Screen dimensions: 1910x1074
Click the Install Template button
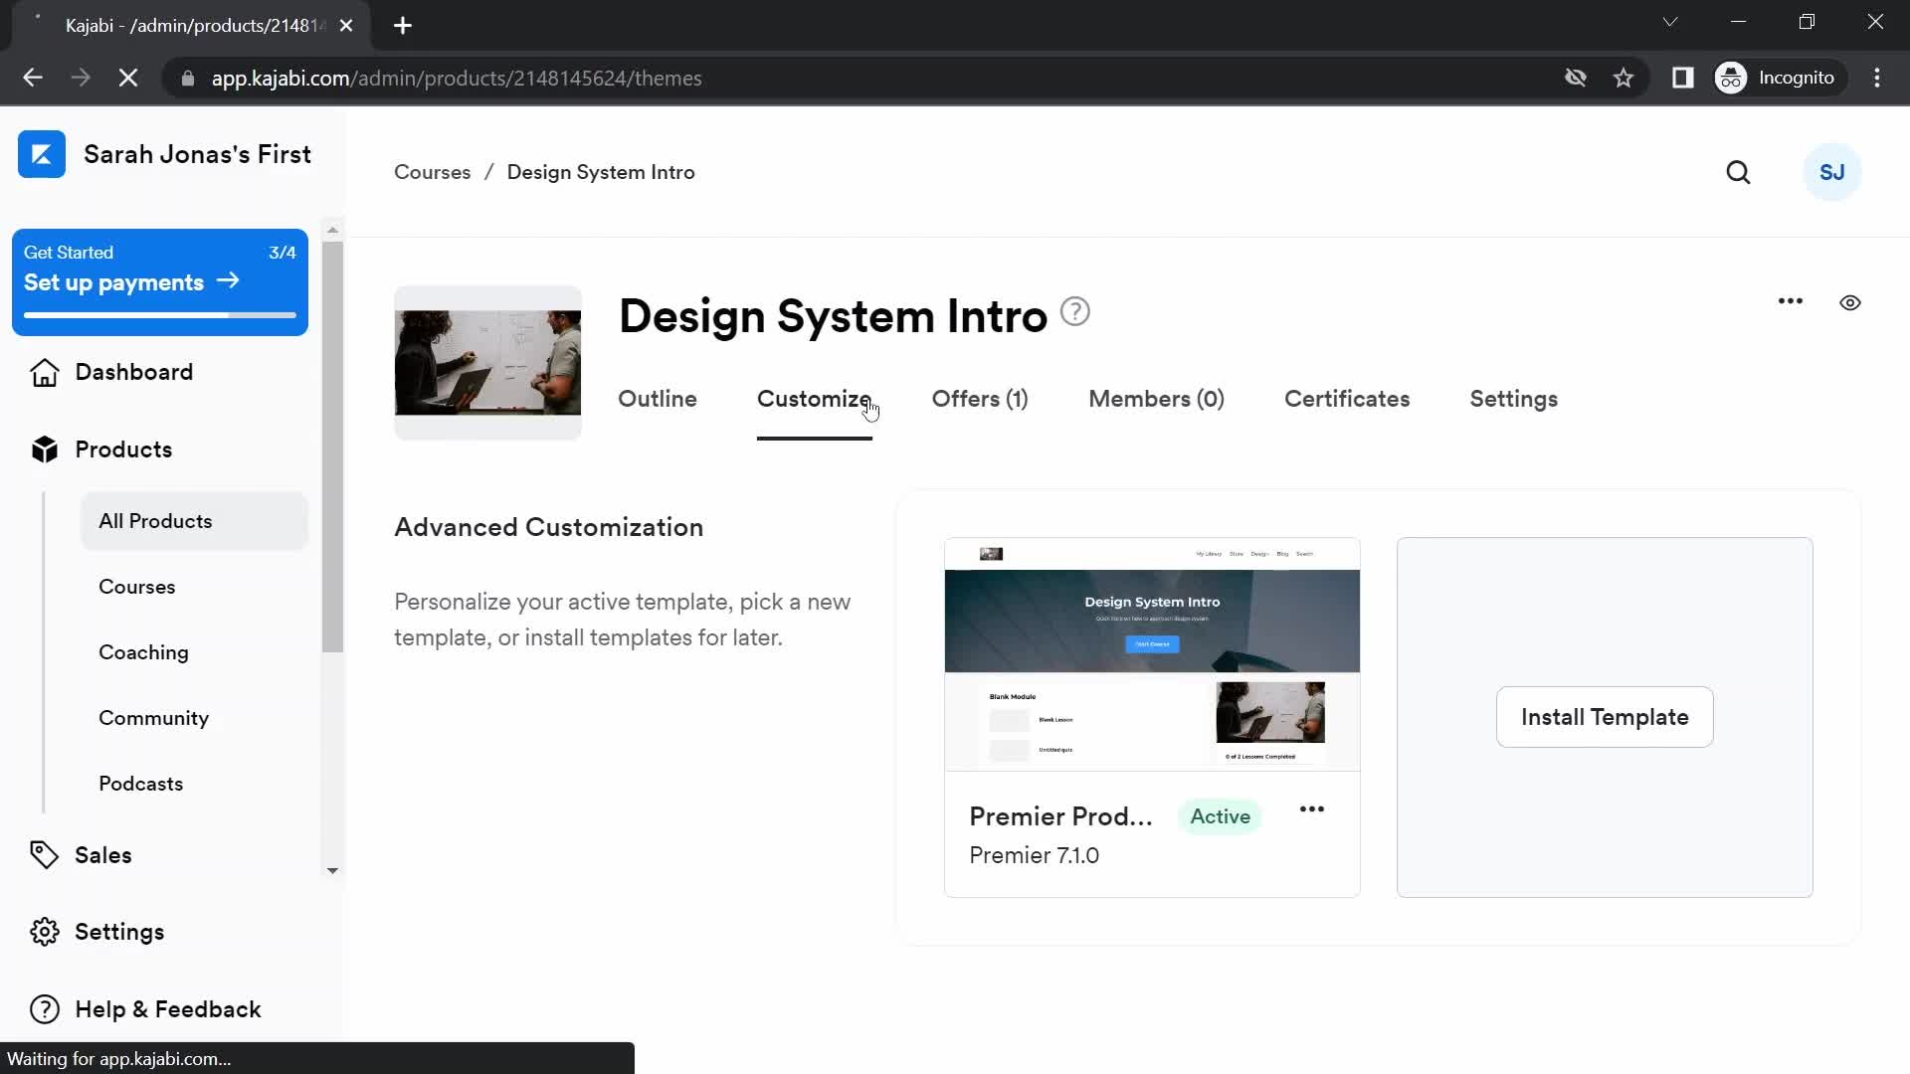[1605, 717]
